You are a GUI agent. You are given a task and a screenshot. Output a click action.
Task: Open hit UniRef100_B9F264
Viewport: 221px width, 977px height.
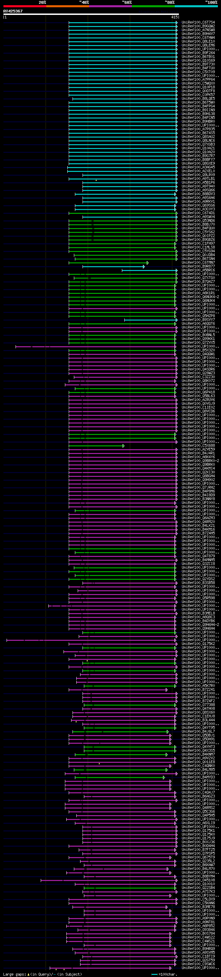pos(198,53)
